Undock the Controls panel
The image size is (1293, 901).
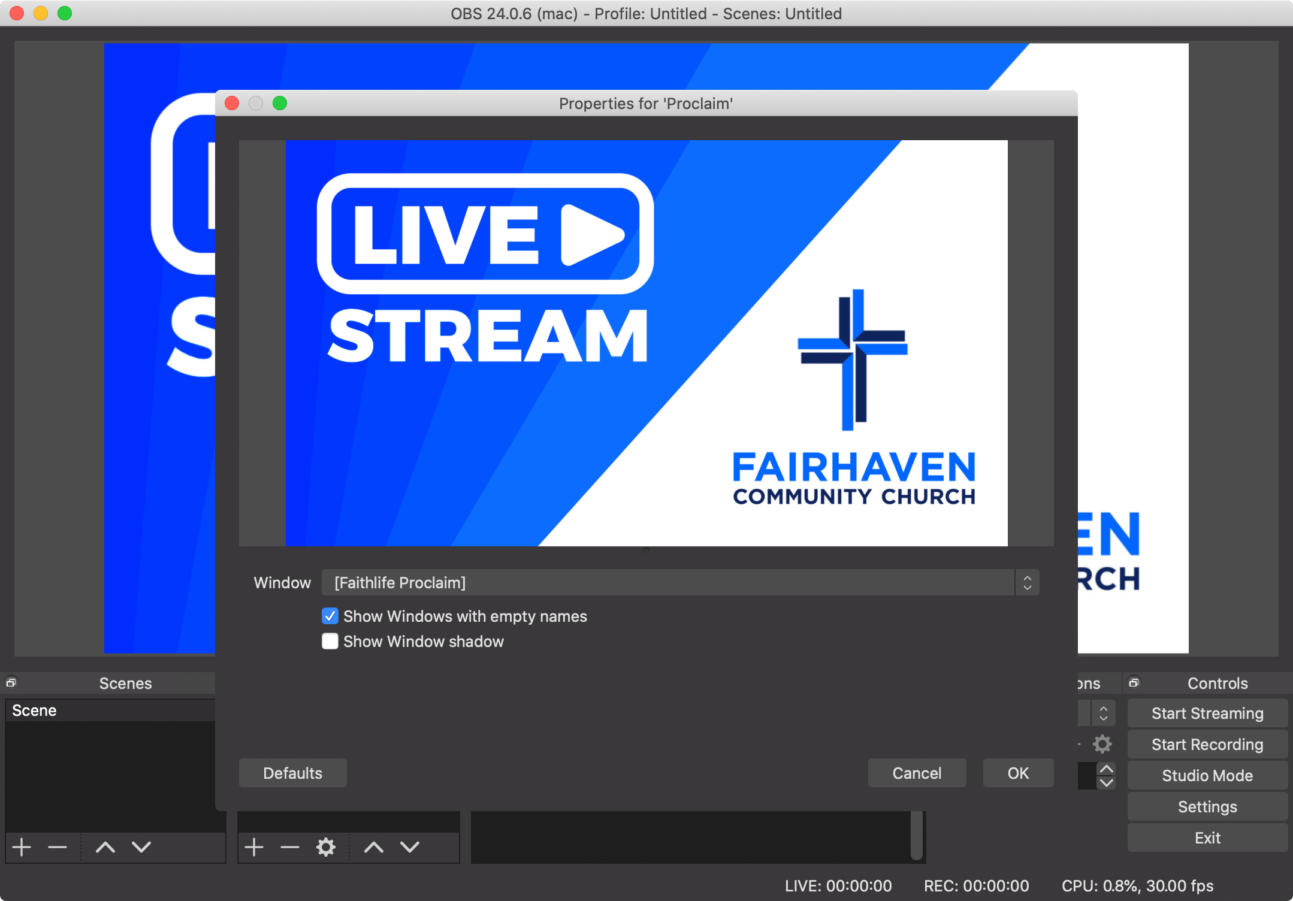1134,682
